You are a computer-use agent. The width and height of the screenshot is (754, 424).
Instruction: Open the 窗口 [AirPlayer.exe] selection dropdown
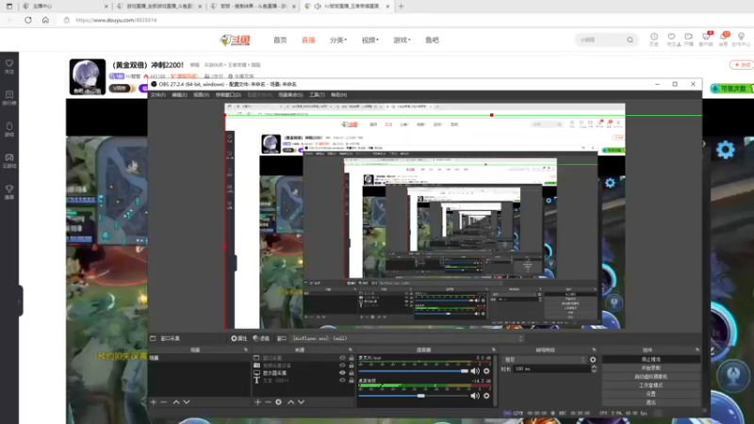tap(407, 338)
